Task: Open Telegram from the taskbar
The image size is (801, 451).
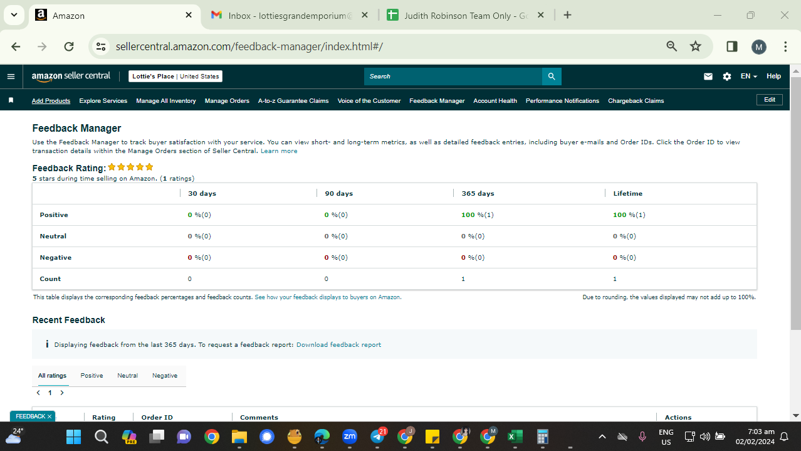Action: pos(377,437)
